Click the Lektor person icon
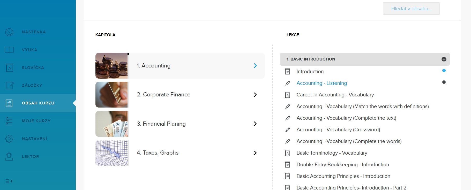471x190 pixels. (x=9, y=156)
